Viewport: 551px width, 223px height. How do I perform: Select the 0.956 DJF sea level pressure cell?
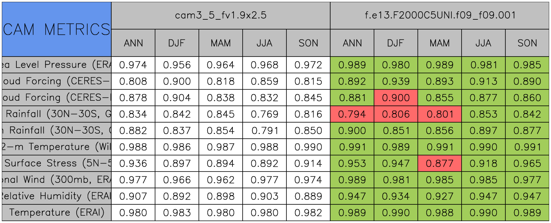(177, 65)
